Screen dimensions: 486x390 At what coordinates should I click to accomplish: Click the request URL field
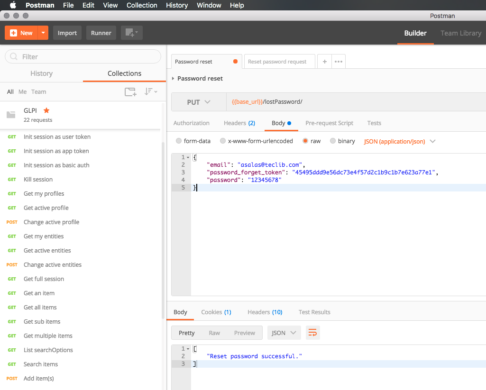(x=356, y=102)
